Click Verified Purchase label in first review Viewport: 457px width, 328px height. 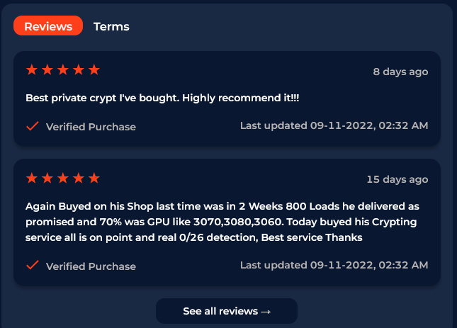point(91,127)
